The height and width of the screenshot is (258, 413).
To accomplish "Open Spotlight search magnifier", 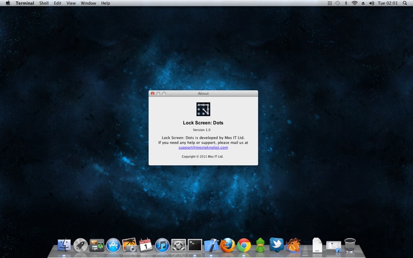I will tap(405, 3).
